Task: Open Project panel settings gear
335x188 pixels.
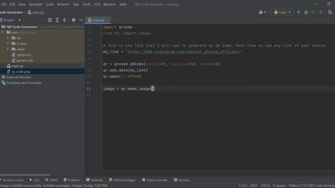Action: click(x=73, y=20)
